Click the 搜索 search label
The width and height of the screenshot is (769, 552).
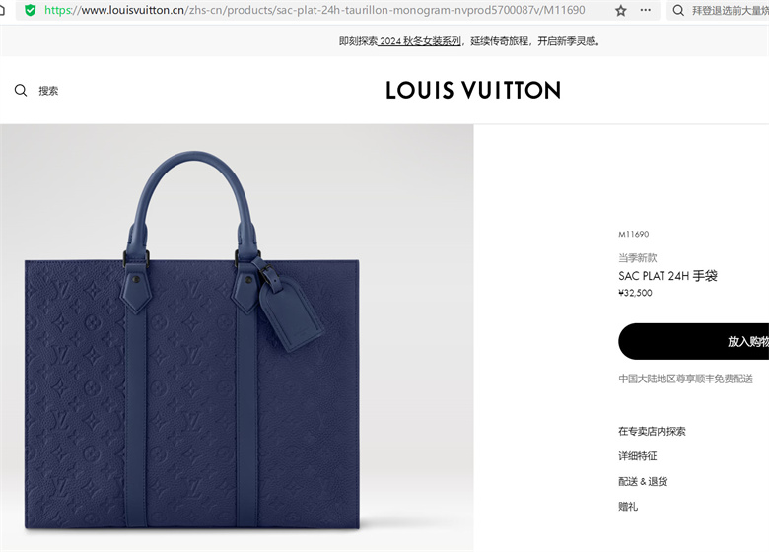(x=48, y=91)
